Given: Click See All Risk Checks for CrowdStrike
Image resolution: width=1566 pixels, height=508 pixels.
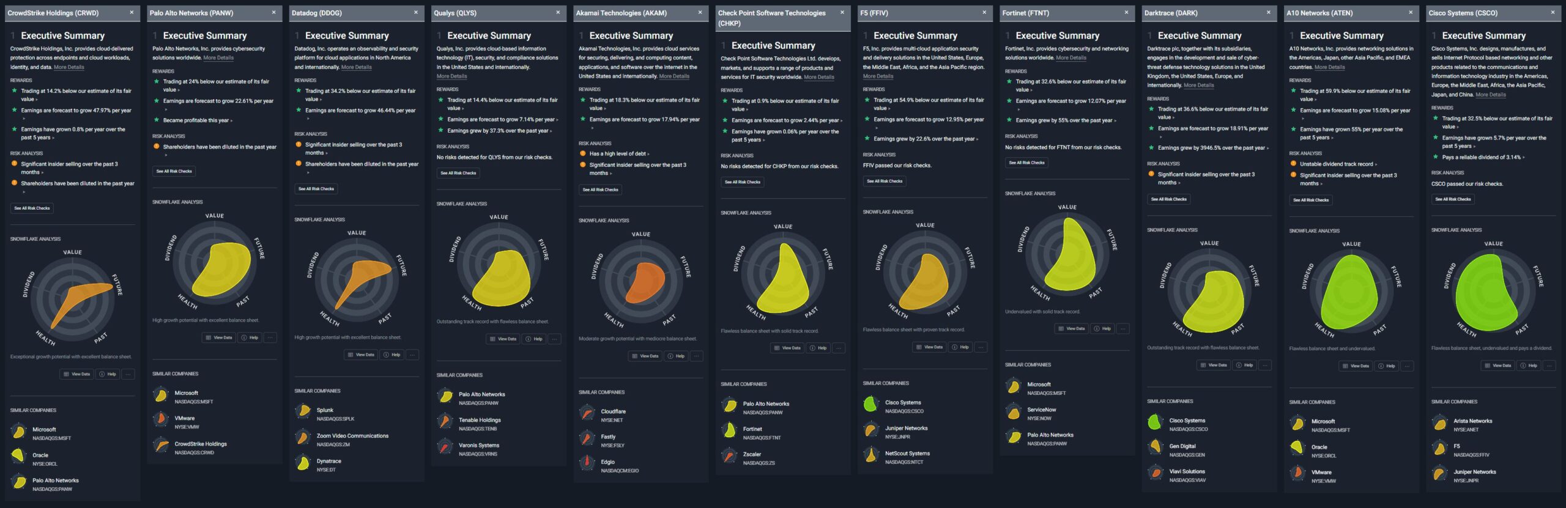Looking at the screenshot, I should 32,208.
